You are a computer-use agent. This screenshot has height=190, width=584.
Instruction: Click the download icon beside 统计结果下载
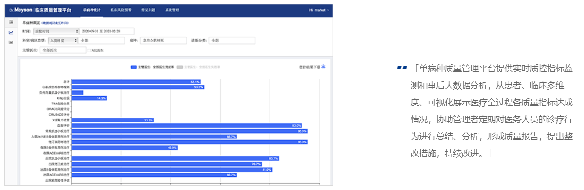point(323,67)
